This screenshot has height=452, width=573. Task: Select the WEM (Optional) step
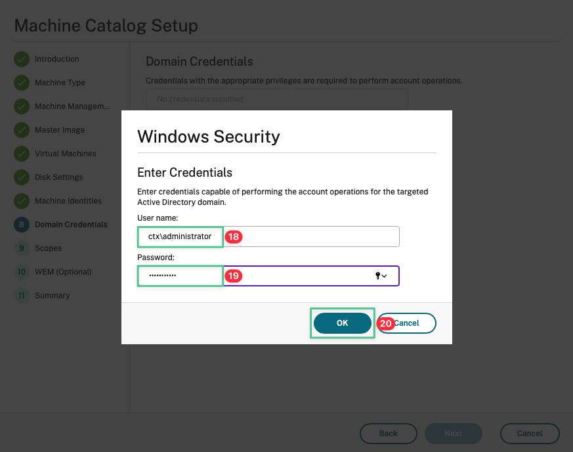63,272
